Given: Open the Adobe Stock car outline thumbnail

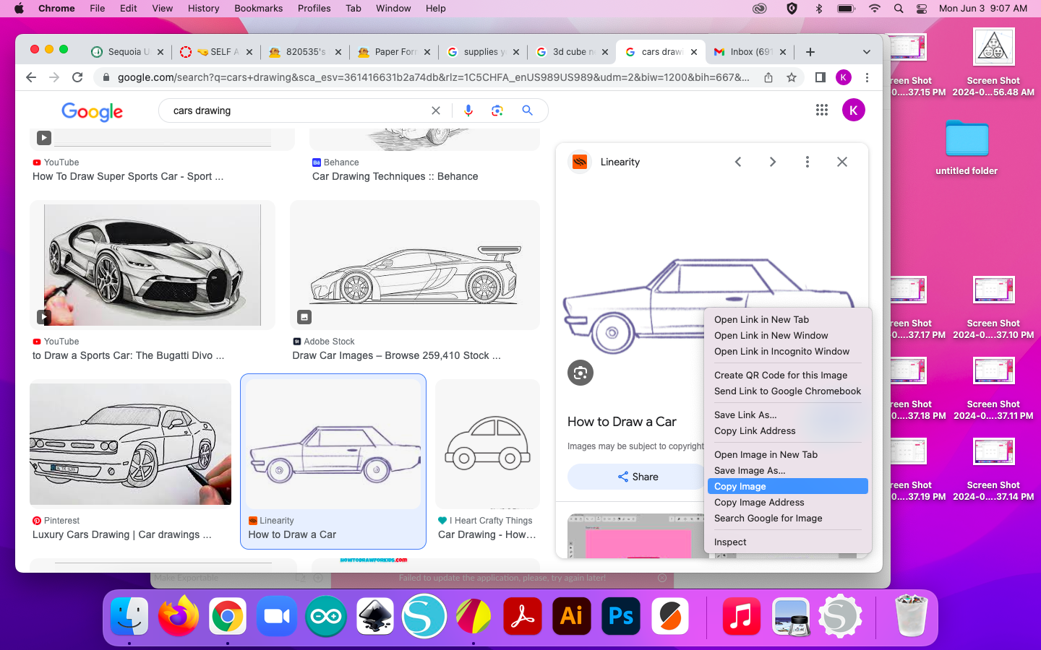Looking at the screenshot, I should tap(415, 265).
